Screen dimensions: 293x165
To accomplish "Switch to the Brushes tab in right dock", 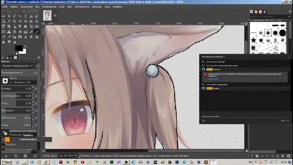I will click(251, 11).
